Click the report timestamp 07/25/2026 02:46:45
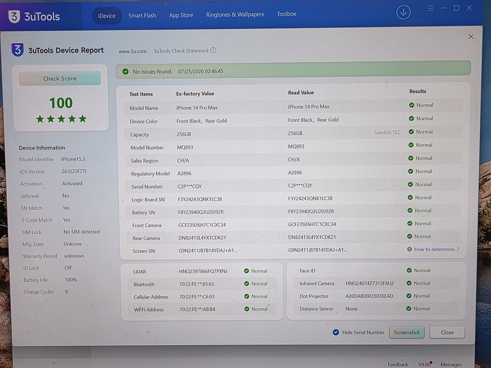Image resolution: width=491 pixels, height=368 pixels. pos(201,71)
